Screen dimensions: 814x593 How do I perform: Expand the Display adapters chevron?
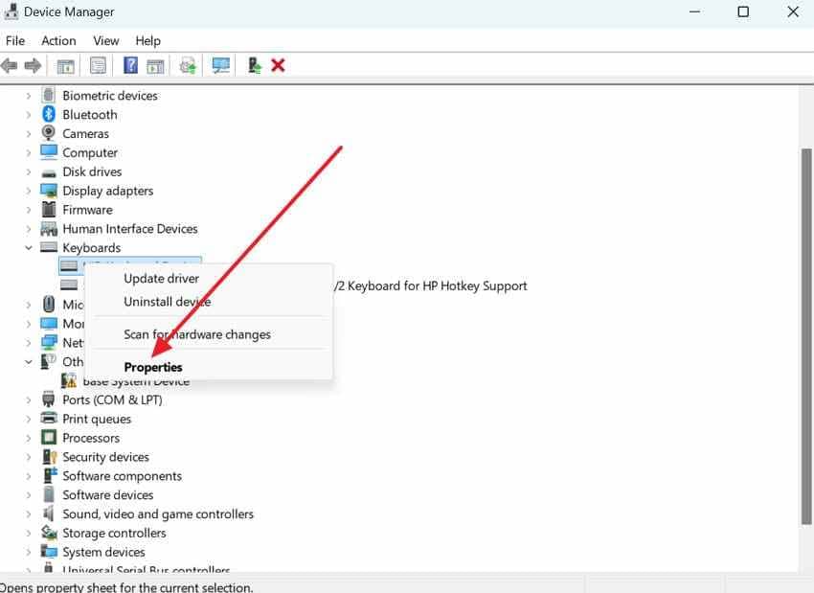pos(29,191)
